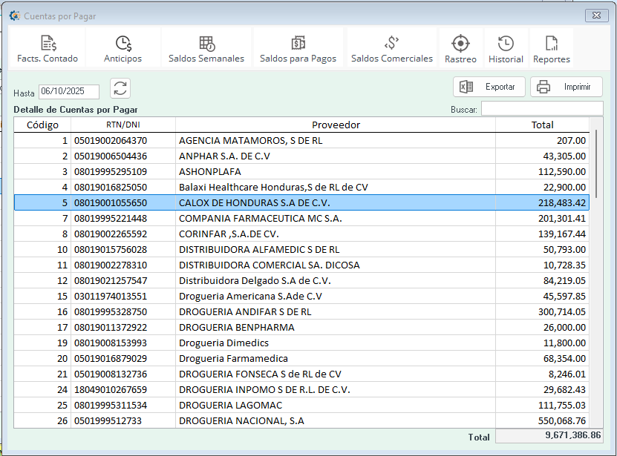Sort by the Total column header
Image resolution: width=617 pixels, height=456 pixels.
pos(542,125)
